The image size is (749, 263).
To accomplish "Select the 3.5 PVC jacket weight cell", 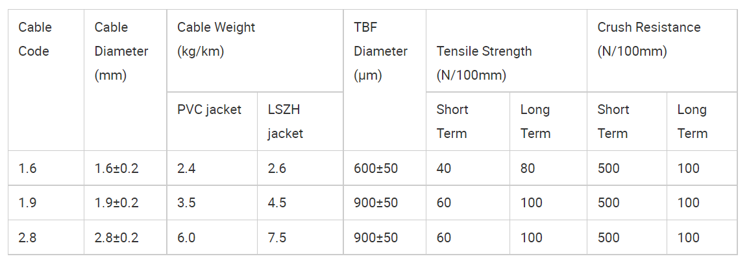I will (x=212, y=203).
